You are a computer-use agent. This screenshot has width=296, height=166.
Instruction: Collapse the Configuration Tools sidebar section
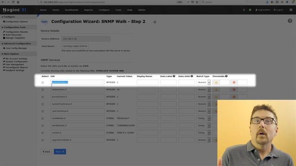coord(13,27)
